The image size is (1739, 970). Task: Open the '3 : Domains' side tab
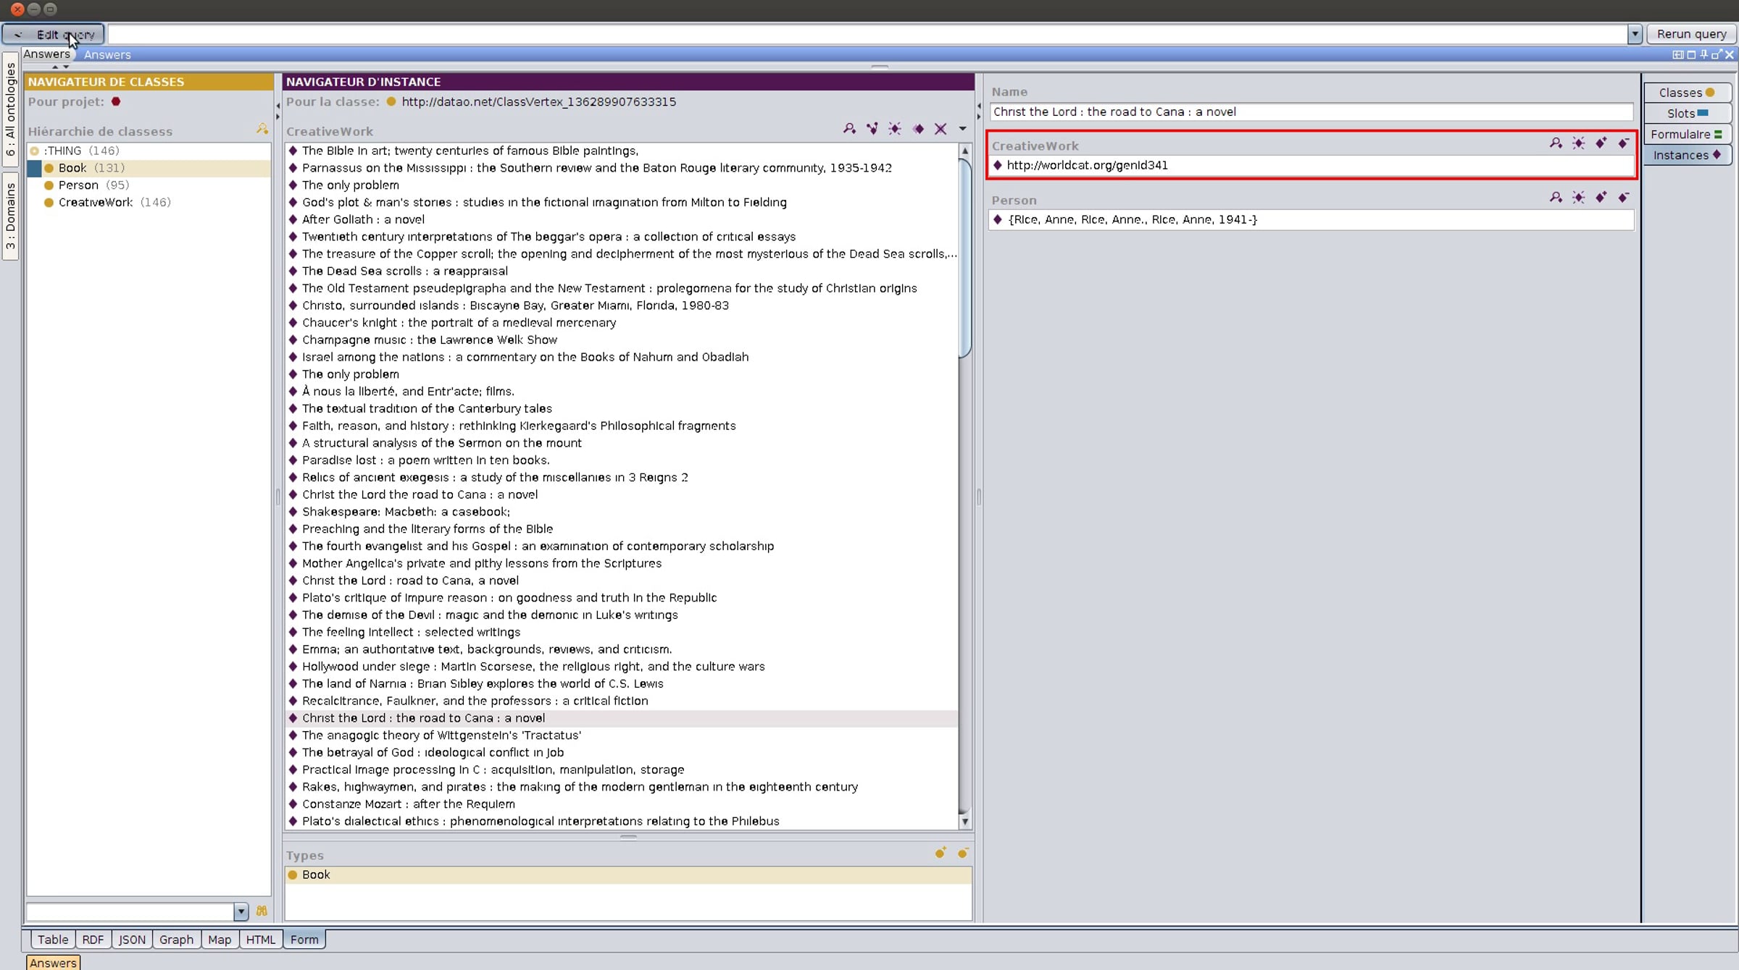[10, 216]
